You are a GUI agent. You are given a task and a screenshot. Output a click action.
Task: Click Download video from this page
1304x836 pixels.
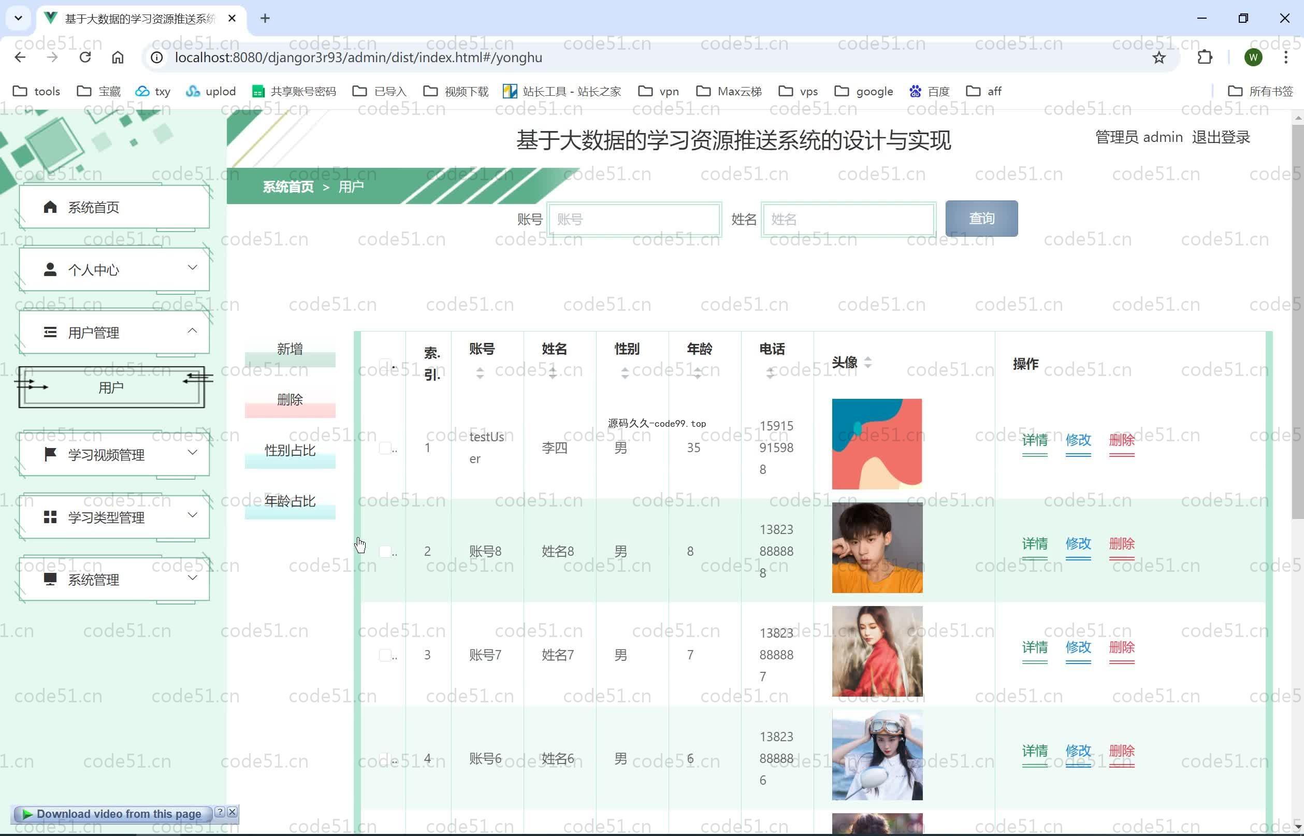[x=112, y=814]
